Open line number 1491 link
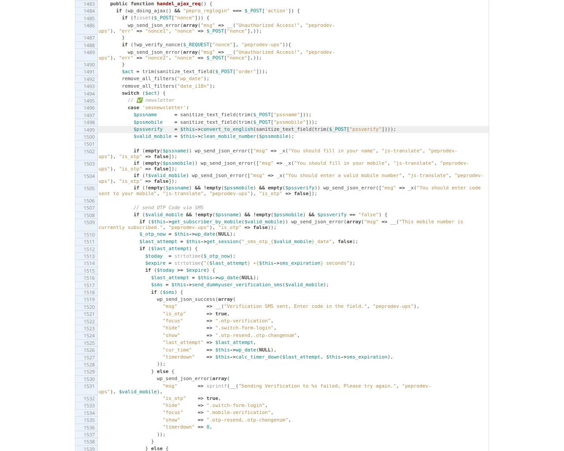 point(89,72)
